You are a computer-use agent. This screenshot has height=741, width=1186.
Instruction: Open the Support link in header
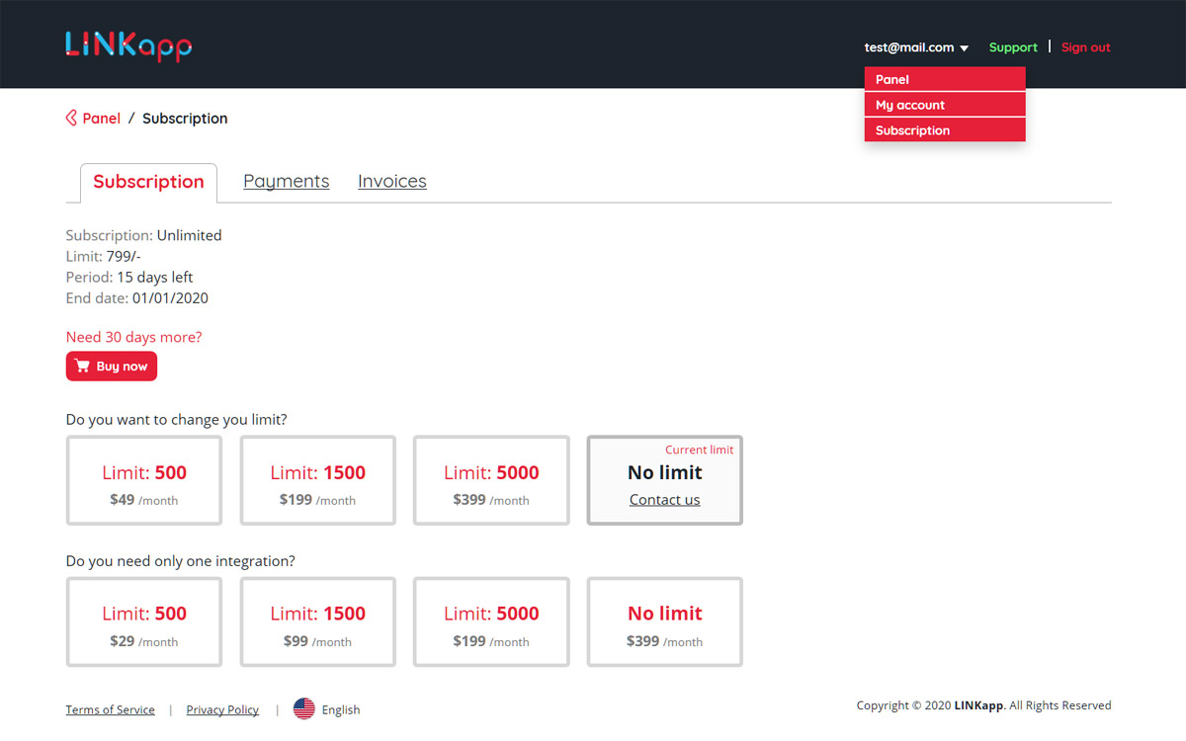pyautogui.click(x=1013, y=47)
